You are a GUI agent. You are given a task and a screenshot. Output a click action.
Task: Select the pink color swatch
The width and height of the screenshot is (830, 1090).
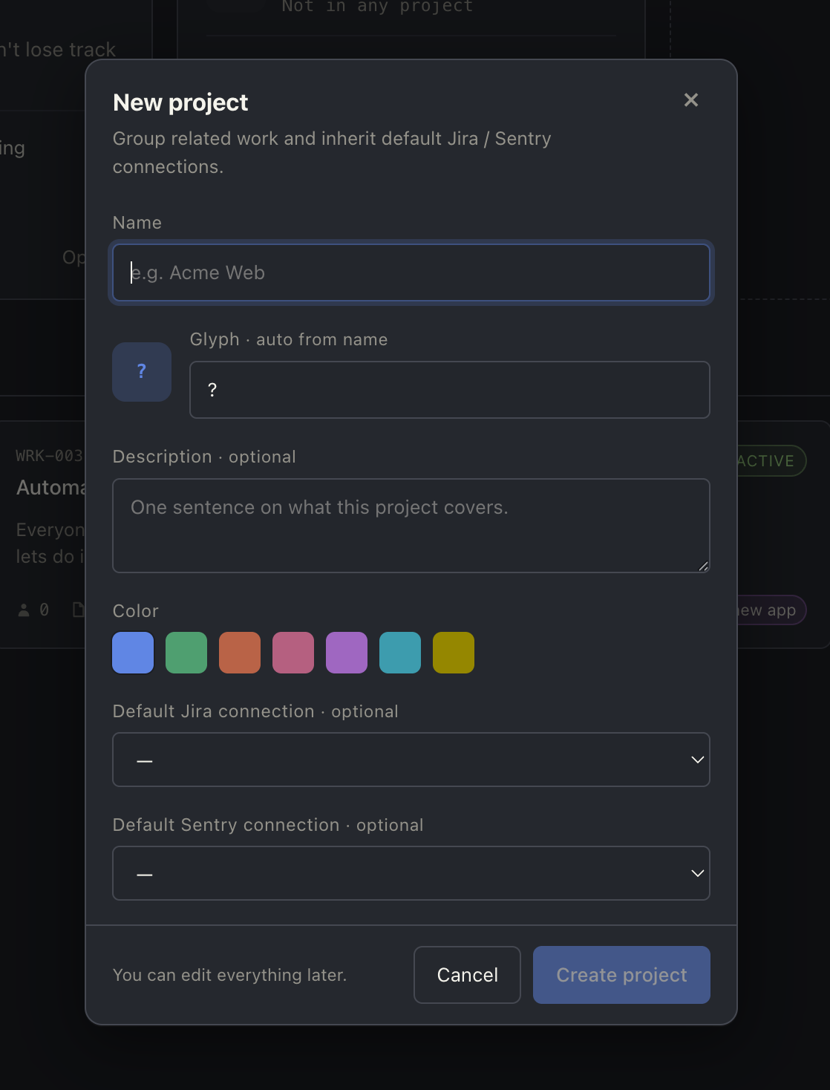coord(293,653)
